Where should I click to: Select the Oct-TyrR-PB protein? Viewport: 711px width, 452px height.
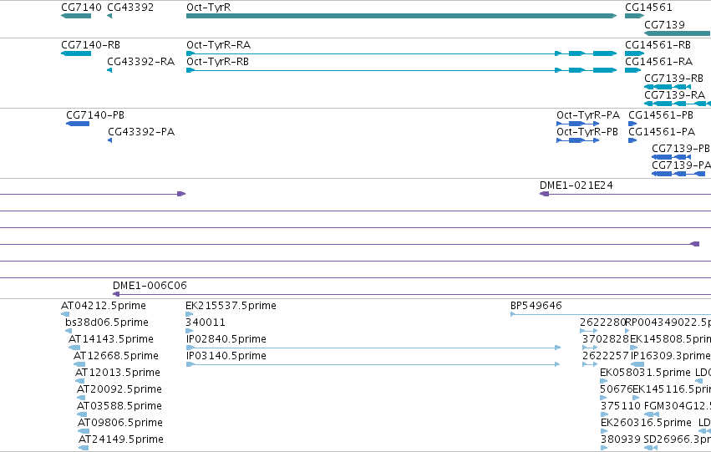(577, 140)
